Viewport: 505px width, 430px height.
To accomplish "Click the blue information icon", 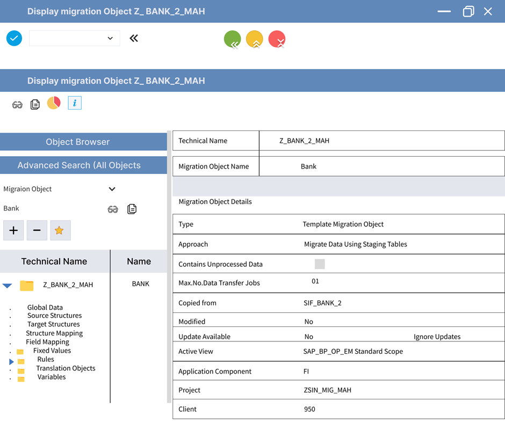I will 75,103.
